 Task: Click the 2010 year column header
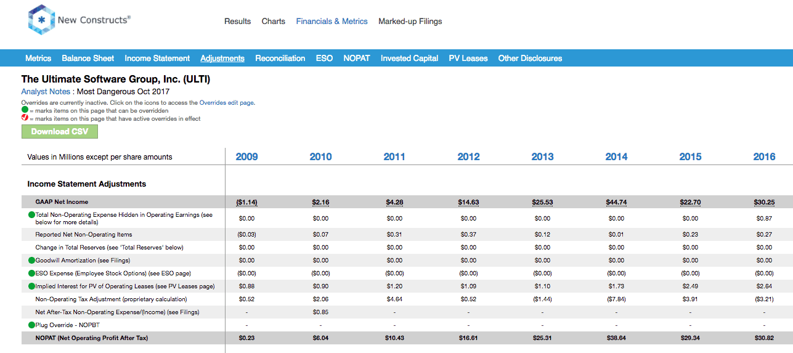click(320, 157)
